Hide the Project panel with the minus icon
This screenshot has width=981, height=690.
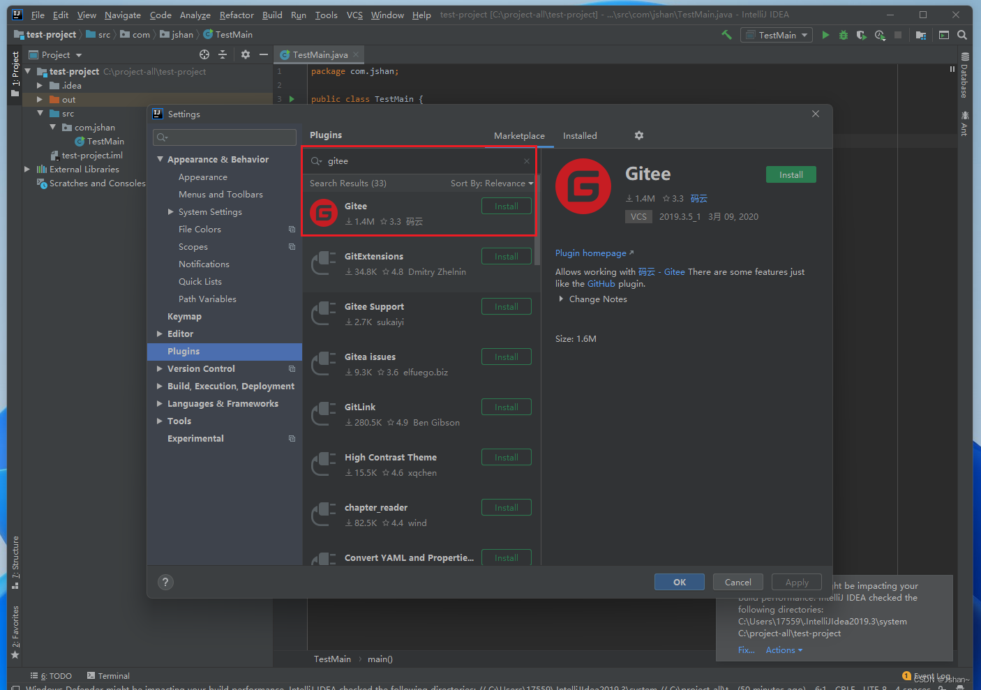pyautogui.click(x=263, y=54)
